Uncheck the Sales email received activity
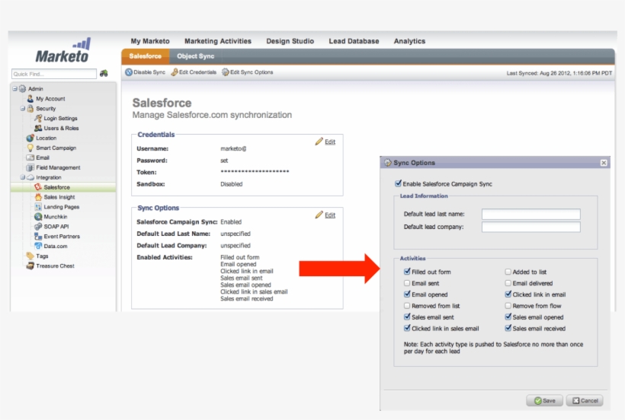The image size is (625, 420). (x=508, y=328)
